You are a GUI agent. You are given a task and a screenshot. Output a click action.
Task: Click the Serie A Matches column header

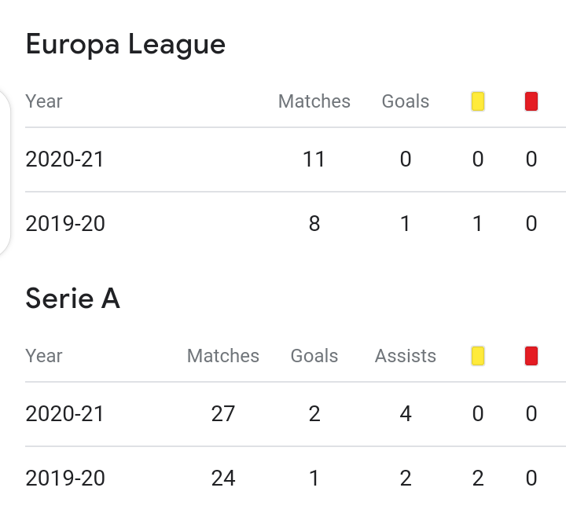pyautogui.click(x=223, y=356)
